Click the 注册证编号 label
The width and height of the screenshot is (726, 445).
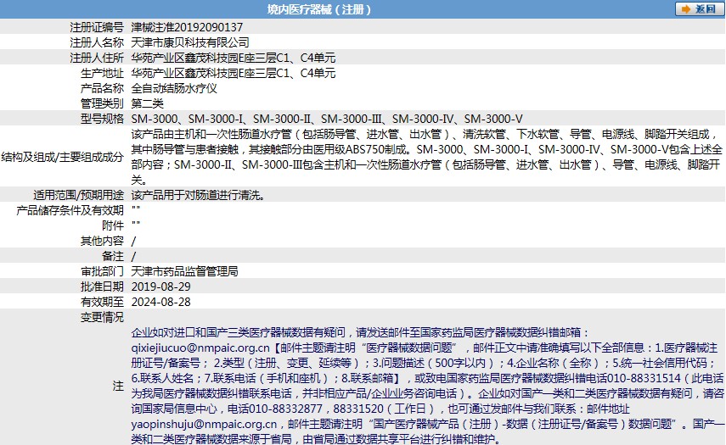pyautogui.click(x=97, y=27)
